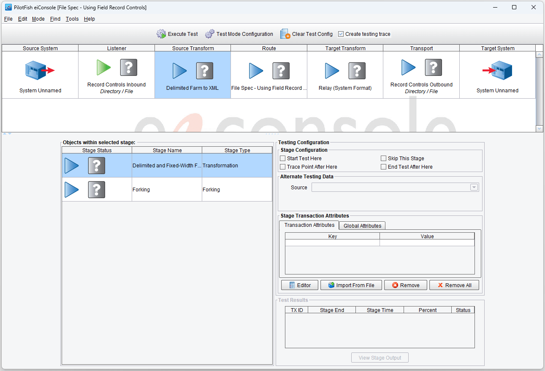Viewport: 545px width, 371px height.
Task: Click the empty Key cell in attributes table
Action: coord(333,243)
